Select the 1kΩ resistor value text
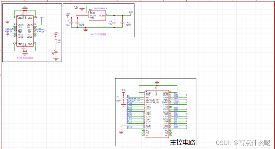This screenshot has height=149, width=275. pos(59,42)
